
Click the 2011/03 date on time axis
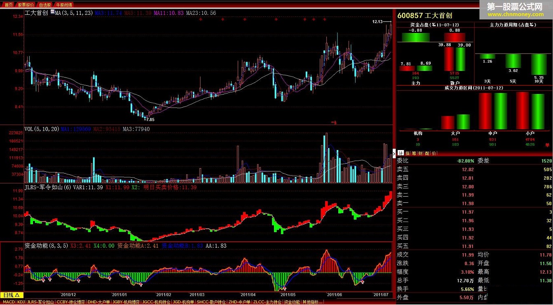(197, 295)
